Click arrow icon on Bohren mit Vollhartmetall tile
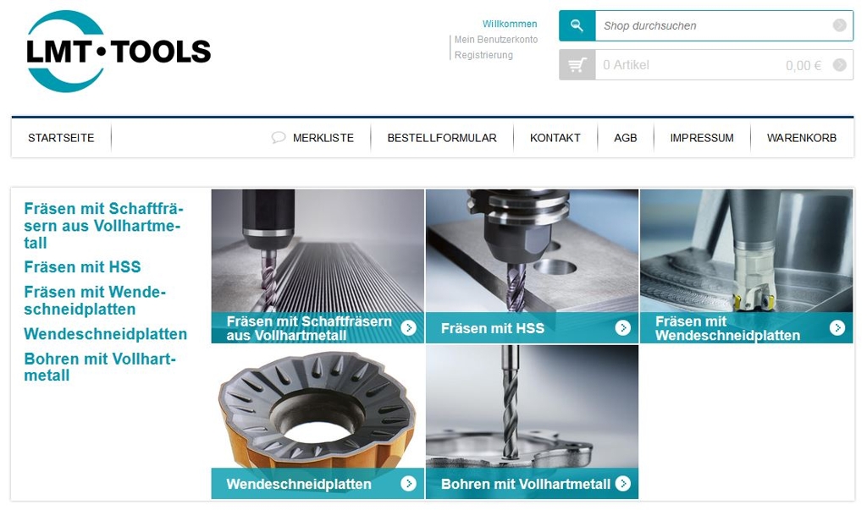867x510 pixels. point(622,484)
